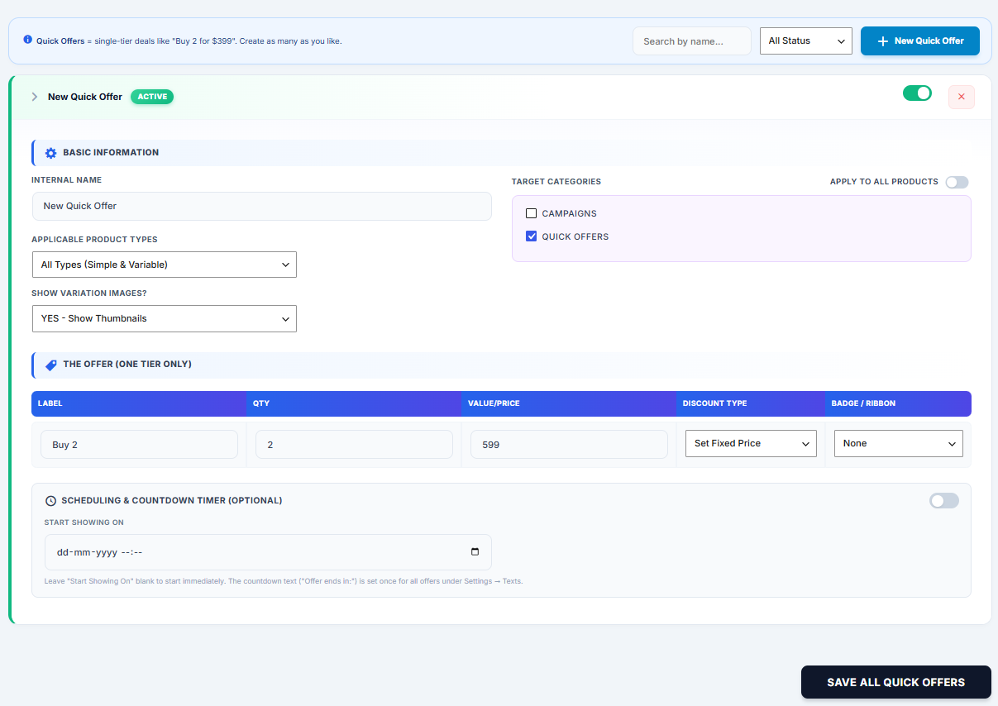Click the price tag icon in The Offer header
This screenshot has height=706, width=998.
(50, 365)
